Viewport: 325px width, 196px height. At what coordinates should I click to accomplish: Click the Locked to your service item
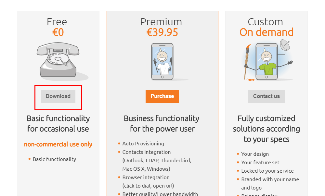267,171
